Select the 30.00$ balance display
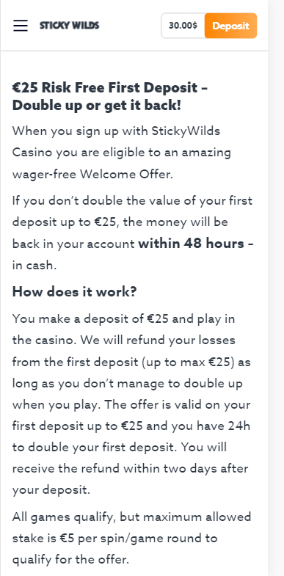The height and width of the screenshot is (576, 284). [x=183, y=26]
